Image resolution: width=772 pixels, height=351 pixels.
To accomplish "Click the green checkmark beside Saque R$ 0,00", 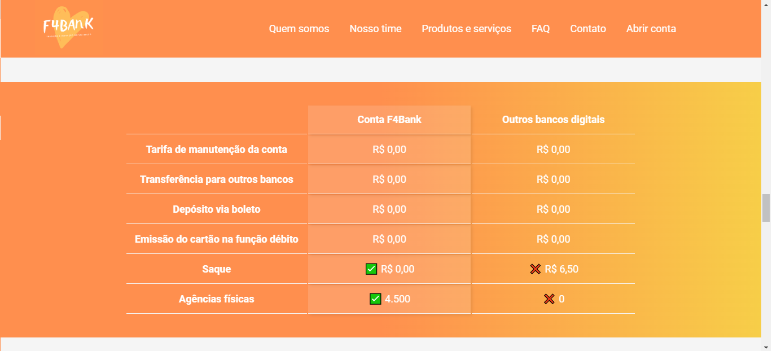I will [371, 269].
